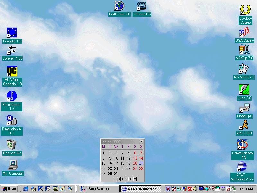The width and height of the screenshot is (257, 193).
Task: Click the MS Word 7.0 icon
Action: pyautogui.click(x=244, y=69)
